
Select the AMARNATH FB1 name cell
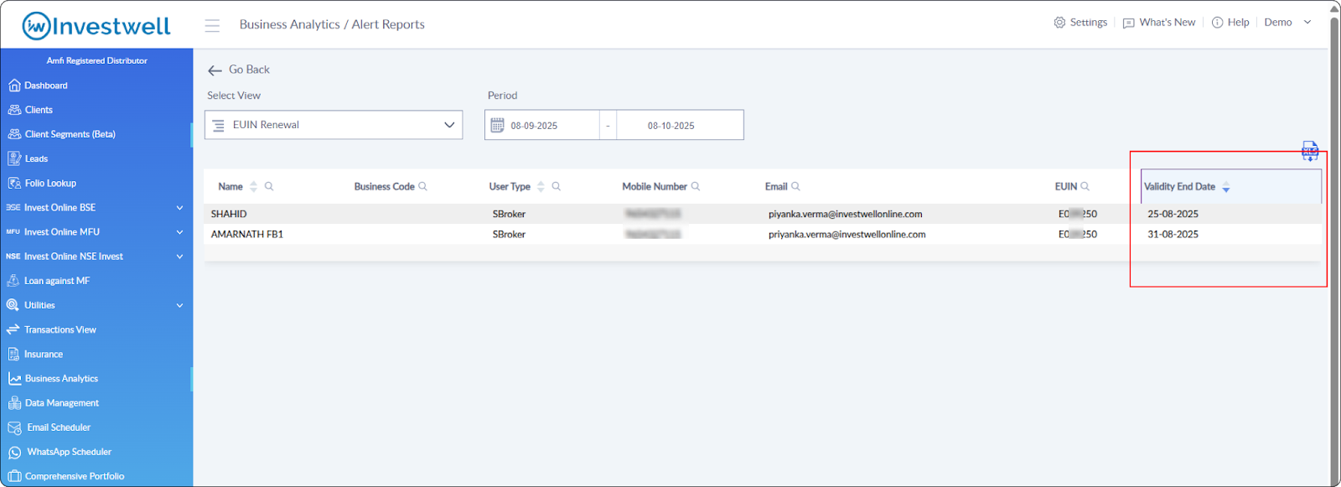tap(247, 235)
